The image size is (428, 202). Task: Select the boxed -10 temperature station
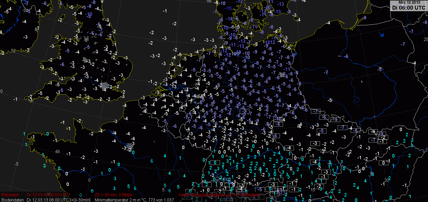[279, 119]
